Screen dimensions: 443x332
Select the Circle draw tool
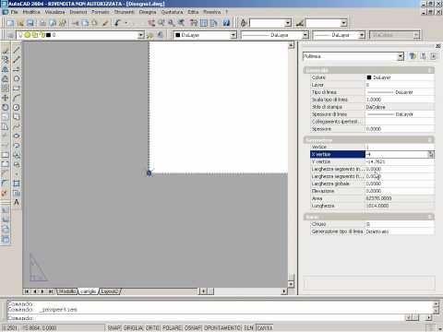point(17,108)
